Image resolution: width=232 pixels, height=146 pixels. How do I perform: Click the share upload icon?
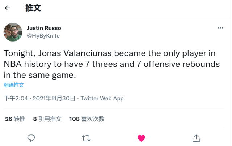tap(196, 138)
